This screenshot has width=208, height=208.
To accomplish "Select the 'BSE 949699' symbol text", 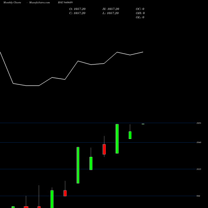I will point(65,2).
